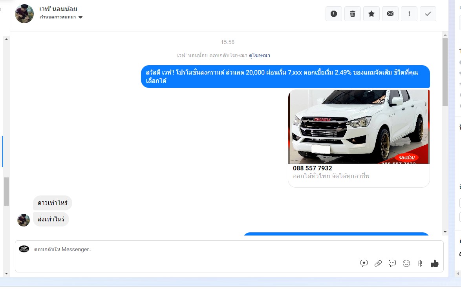The width and height of the screenshot is (461, 294).
Task: Open the three-dot speech bubble icon in composer
Action: [x=392, y=263]
